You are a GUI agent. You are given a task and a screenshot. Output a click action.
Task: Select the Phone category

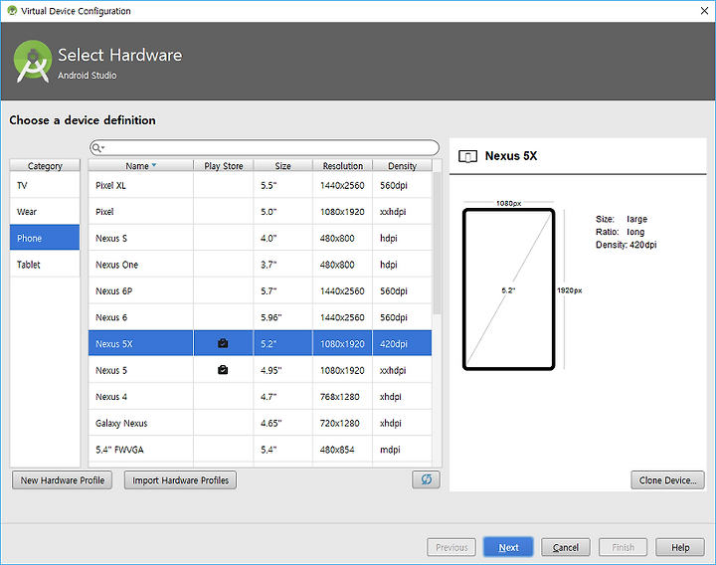click(x=45, y=238)
